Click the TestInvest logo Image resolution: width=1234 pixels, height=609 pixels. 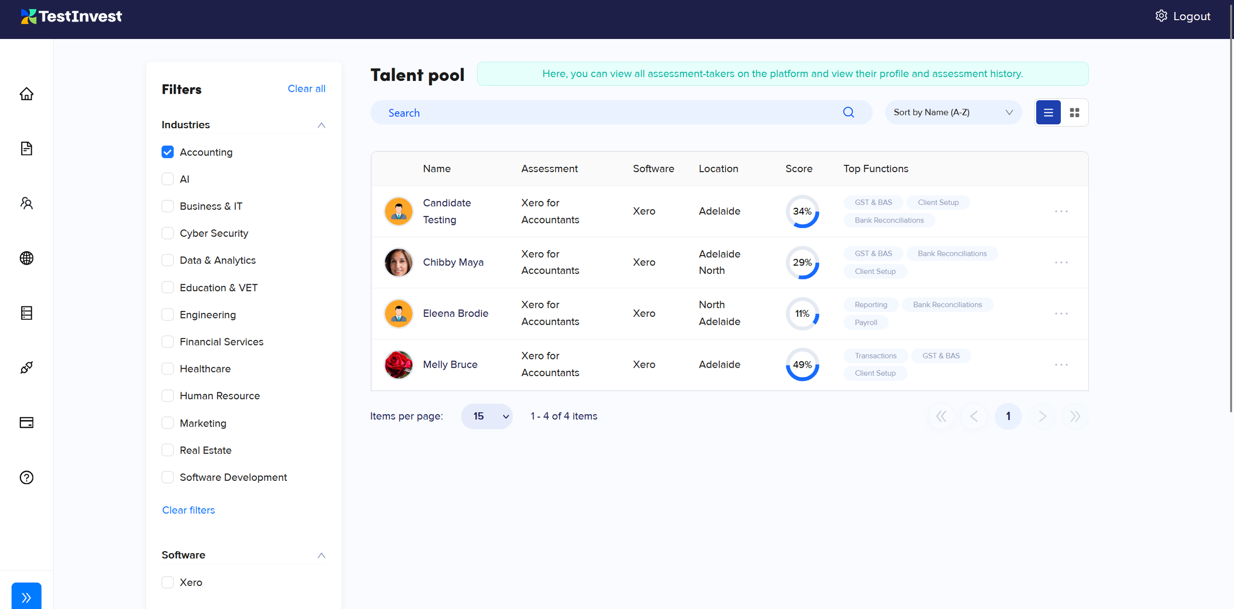(71, 16)
